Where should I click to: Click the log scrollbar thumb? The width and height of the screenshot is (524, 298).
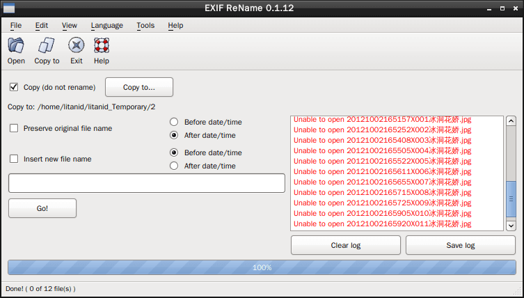[x=511, y=199]
